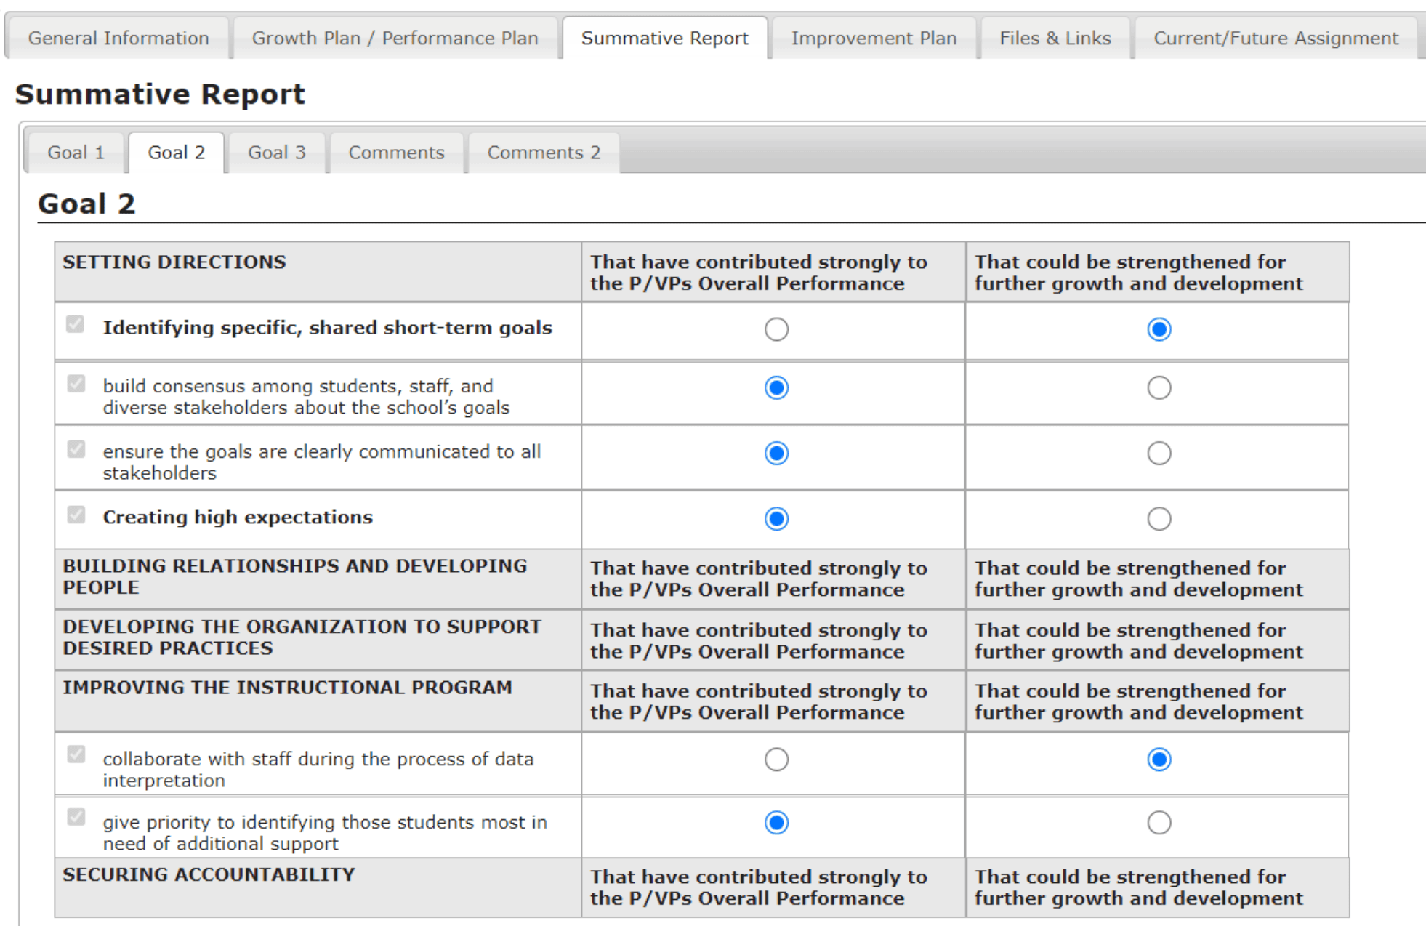Select the Summative Report tab

coord(664,38)
